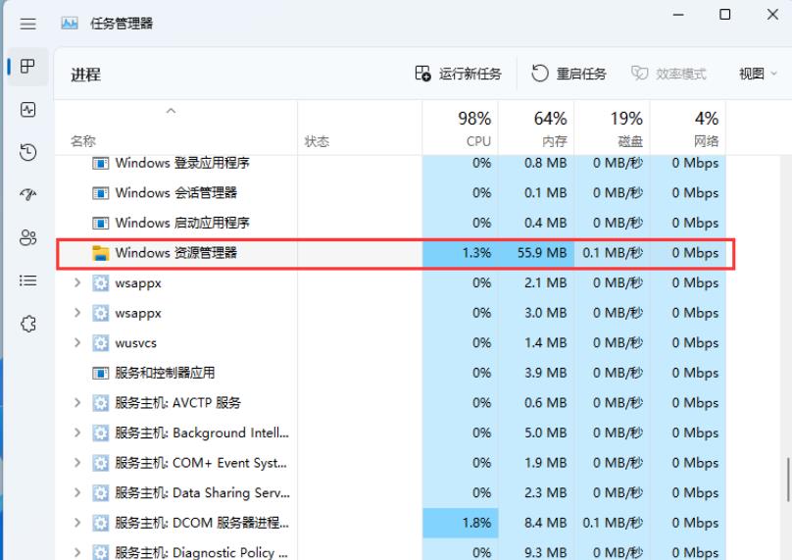Click the 效率模式 leaf icon
This screenshot has width=792, height=560.
639,74
